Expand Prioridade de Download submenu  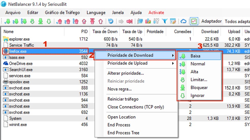click(x=135, y=55)
